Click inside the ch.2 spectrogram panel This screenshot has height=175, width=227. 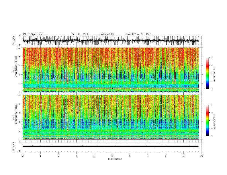[111, 117]
